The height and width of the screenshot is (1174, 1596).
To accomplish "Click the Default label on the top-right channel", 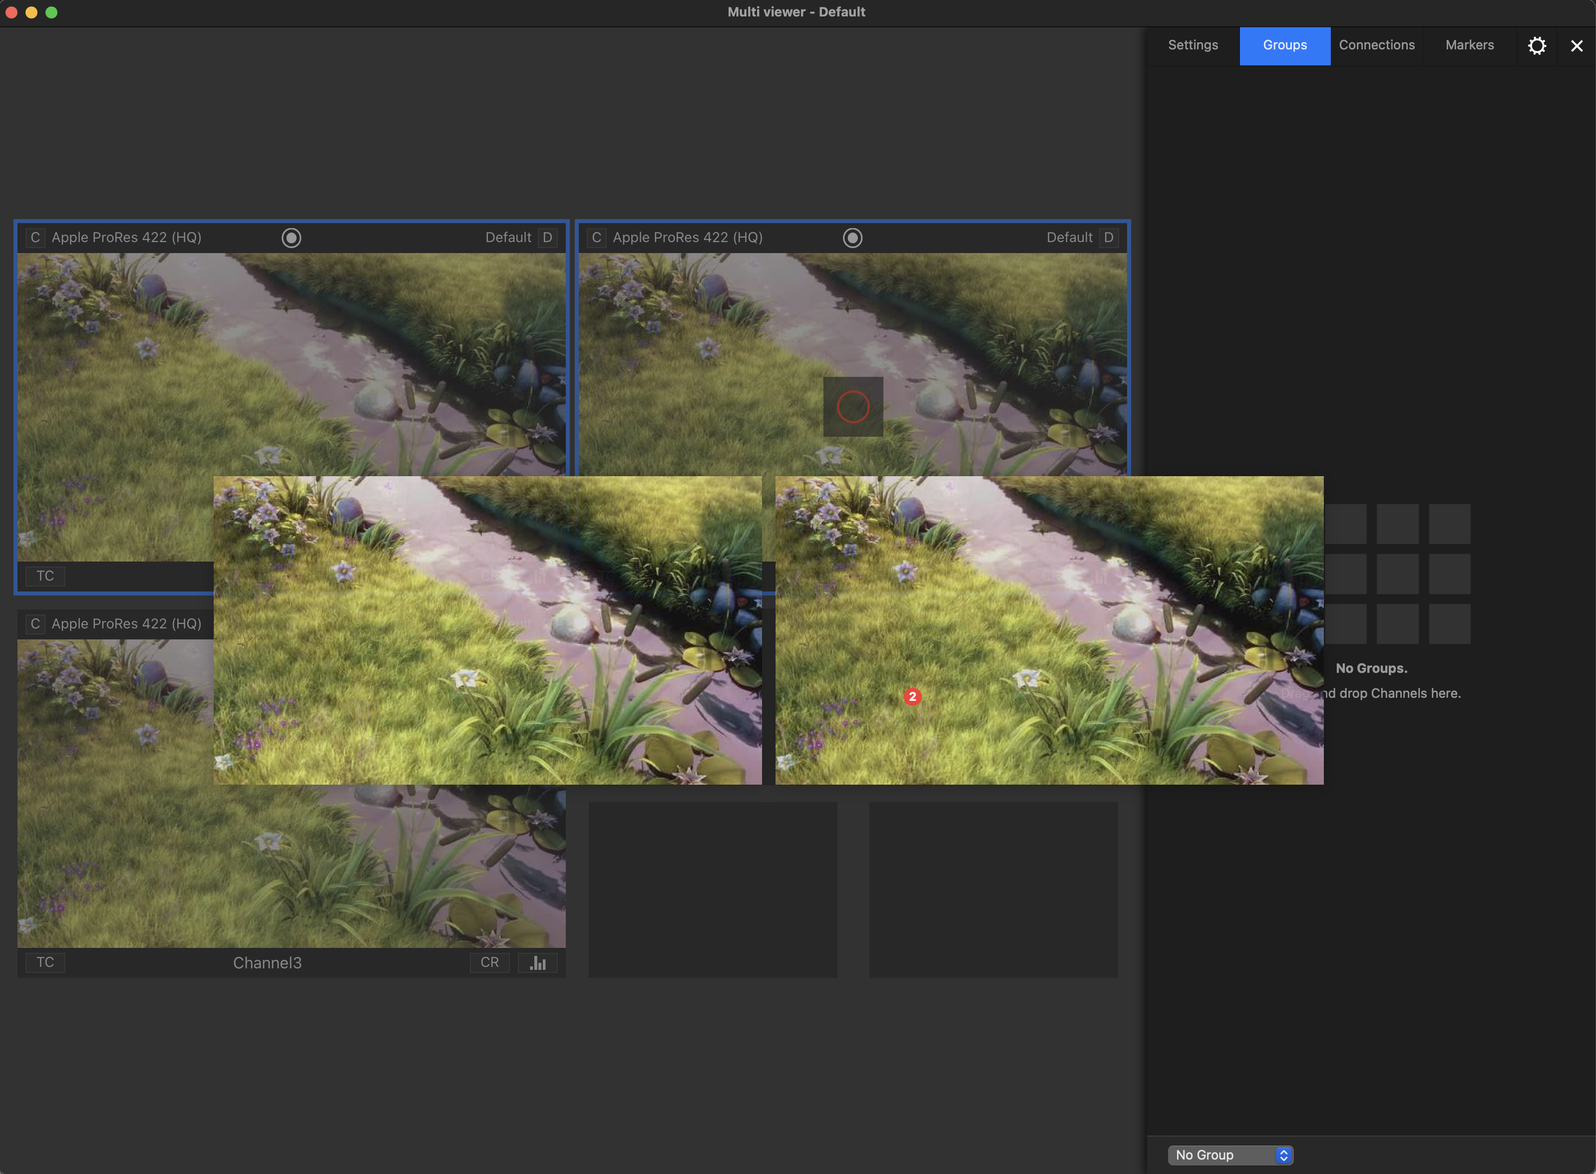I will click(x=1069, y=238).
